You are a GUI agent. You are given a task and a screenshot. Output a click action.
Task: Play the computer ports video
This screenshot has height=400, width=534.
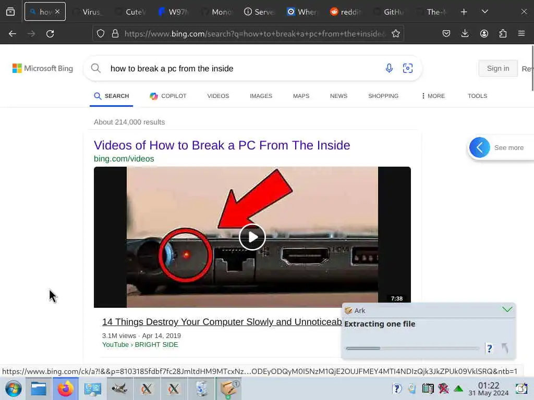252,237
